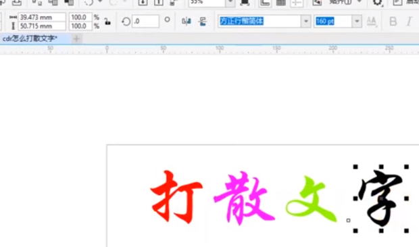Click the horizontal ruler at the 100 mark
This screenshot has height=247, width=419.
coord(220,49)
